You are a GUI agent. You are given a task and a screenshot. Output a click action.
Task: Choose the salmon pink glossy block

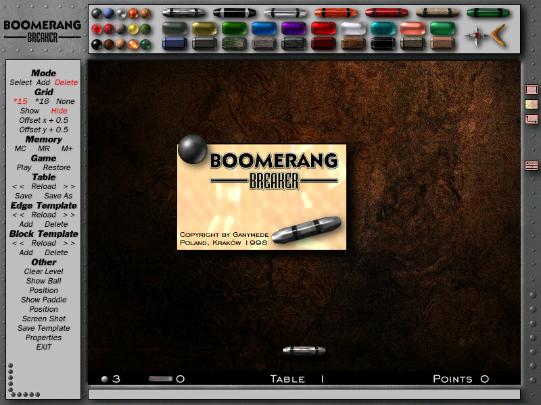[x=413, y=28]
